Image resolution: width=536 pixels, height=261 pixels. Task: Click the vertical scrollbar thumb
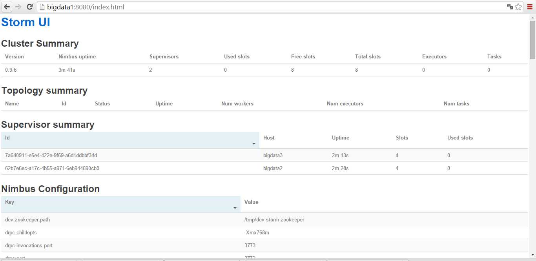coord(532,39)
